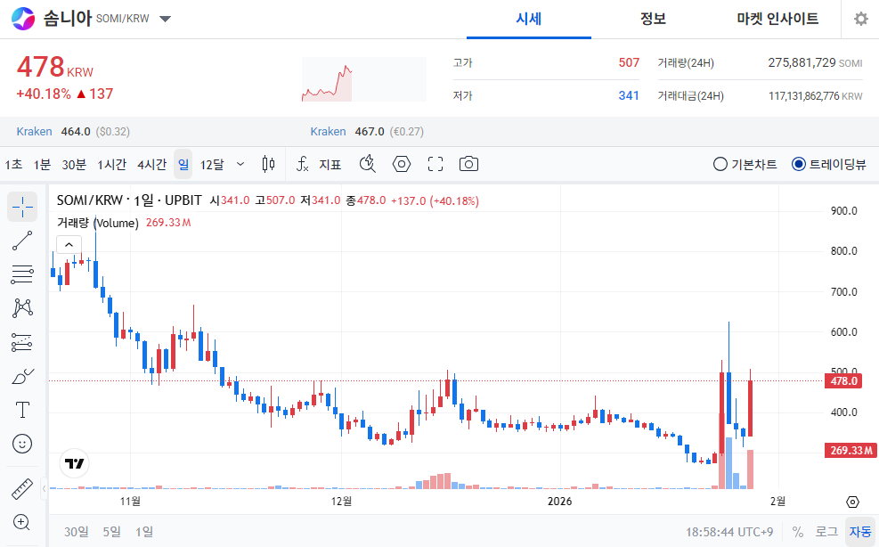Select the 트레이딩뷰 radio button

(800, 164)
